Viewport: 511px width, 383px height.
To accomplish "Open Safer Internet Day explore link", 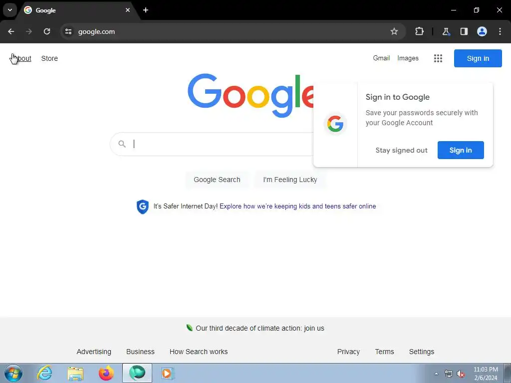I will [x=297, y=206].
